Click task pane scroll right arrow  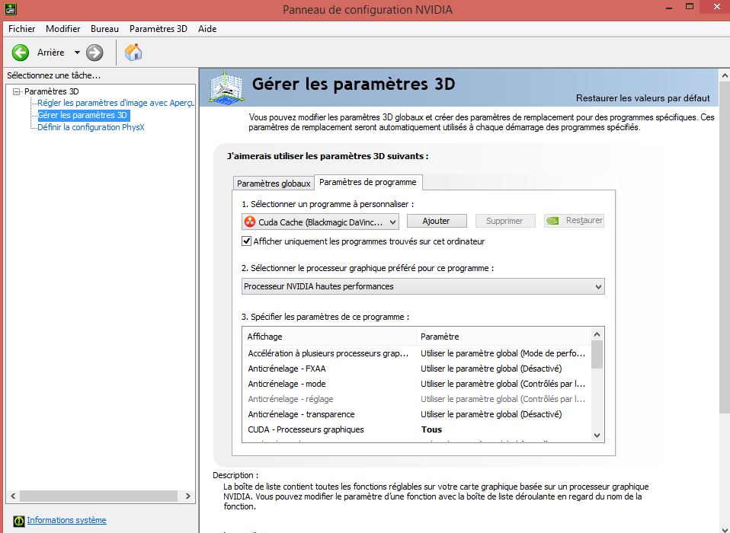(188, 496)
